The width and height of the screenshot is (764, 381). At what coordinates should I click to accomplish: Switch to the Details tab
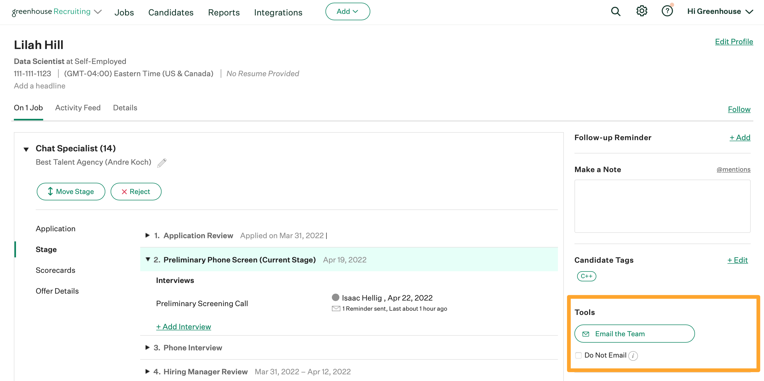click(125, 108)
